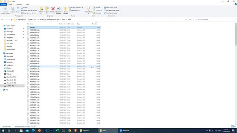Open the Mover a dropdown button
This screenshot has width=237, height=133.
[41, 10]
